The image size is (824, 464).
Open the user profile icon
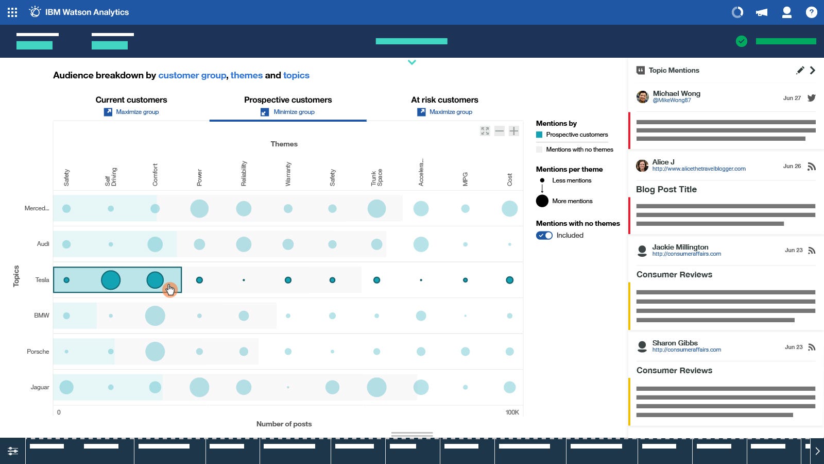[x=786, y=12]
